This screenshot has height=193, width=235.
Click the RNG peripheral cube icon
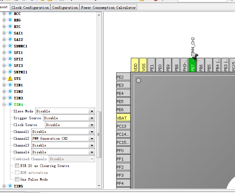click(10, 20)
